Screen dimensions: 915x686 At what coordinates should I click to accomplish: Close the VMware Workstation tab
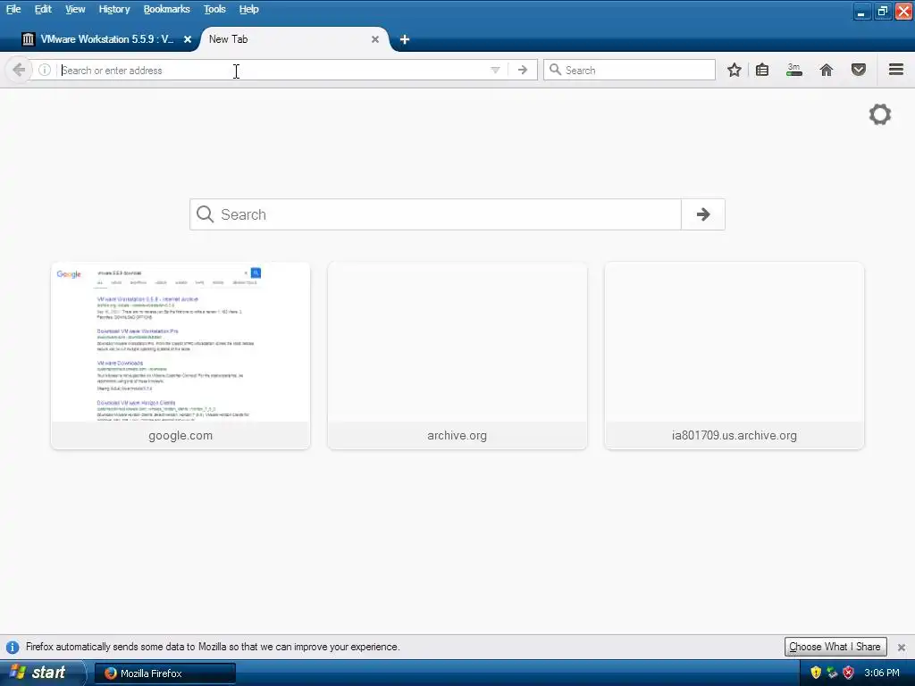tap(188, 39)
